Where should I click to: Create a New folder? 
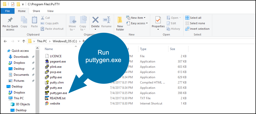pos(120,23)
